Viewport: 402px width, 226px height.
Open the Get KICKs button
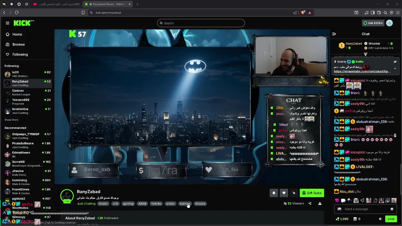point(373,23)
